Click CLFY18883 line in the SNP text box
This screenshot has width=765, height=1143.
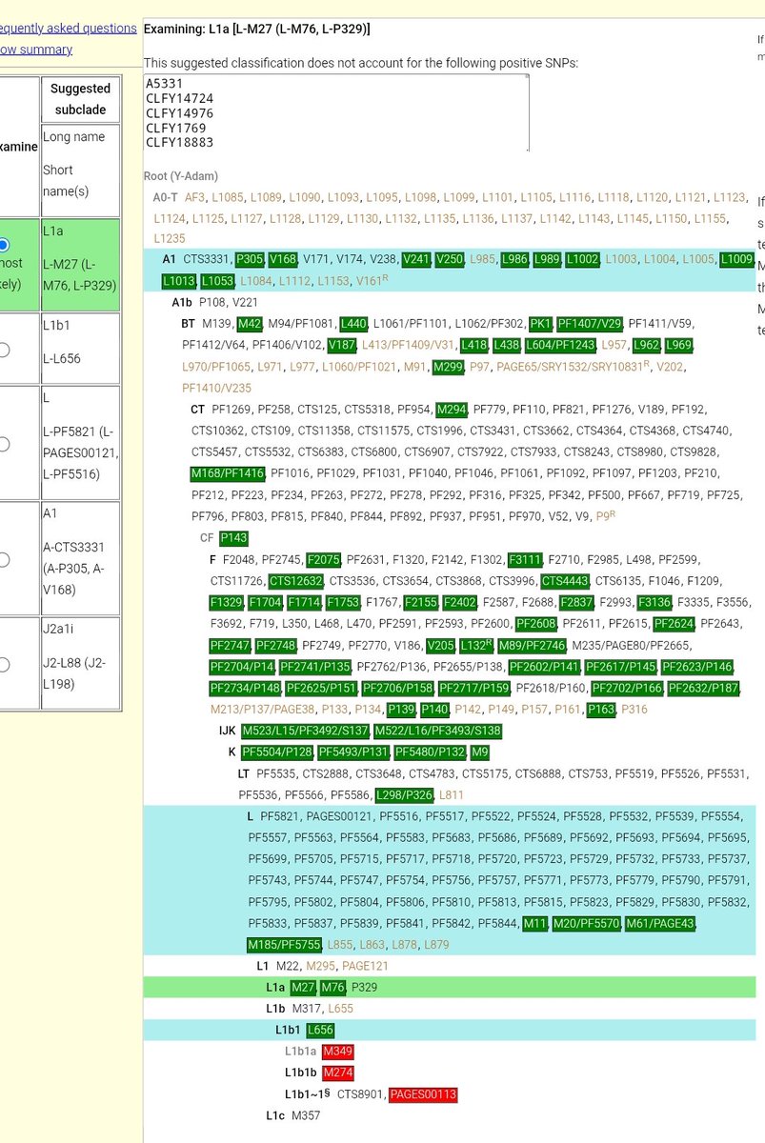[x=179, y=143]
